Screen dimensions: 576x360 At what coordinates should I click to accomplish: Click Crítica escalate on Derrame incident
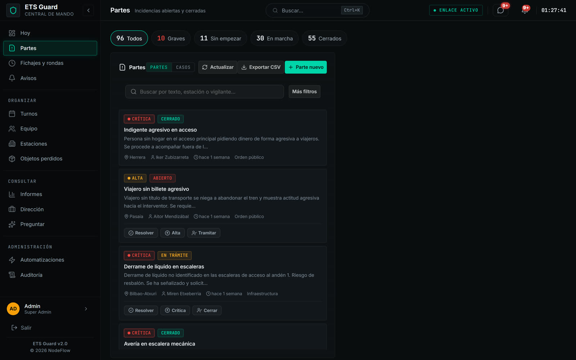175,310
